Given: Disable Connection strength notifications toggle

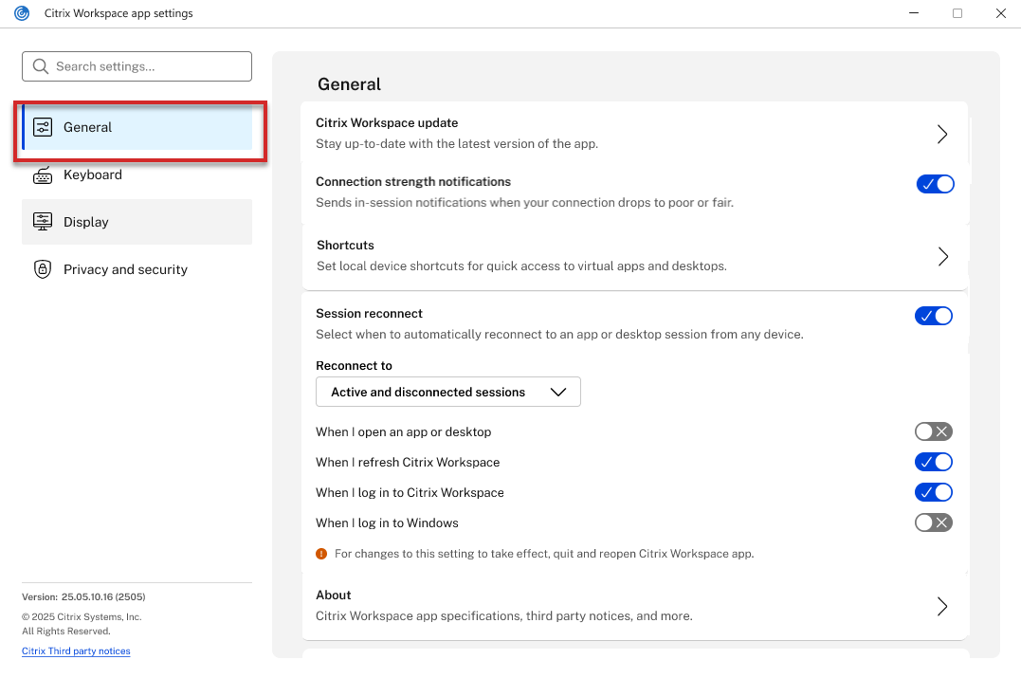Looking at the screenshot, I should (935, 184).
